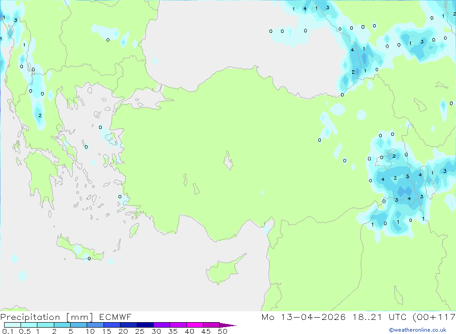Select the 0.5–1 mm legend swatch
Image resolution: width=456 pixels, height=334 pixels.
[x=29, y=325]
